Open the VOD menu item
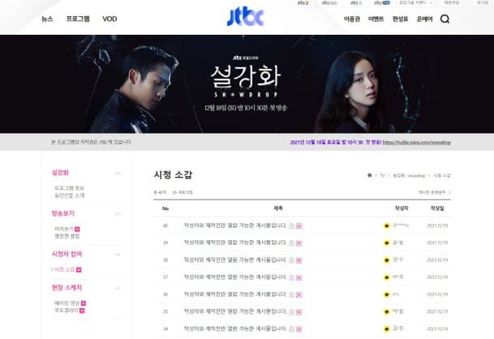Screen dimensions: 494x339 coord(110,19)
